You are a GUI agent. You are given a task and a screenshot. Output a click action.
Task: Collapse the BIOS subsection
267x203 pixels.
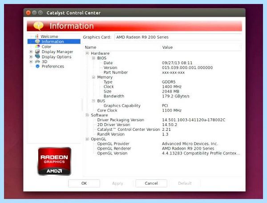point(93,58)
